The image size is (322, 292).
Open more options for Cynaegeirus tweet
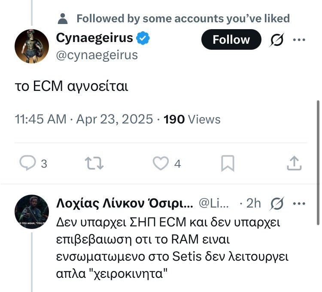[298, 40]
